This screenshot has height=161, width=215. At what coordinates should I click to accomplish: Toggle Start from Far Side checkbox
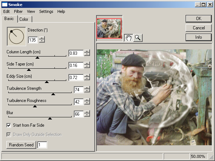coord(9,125)
